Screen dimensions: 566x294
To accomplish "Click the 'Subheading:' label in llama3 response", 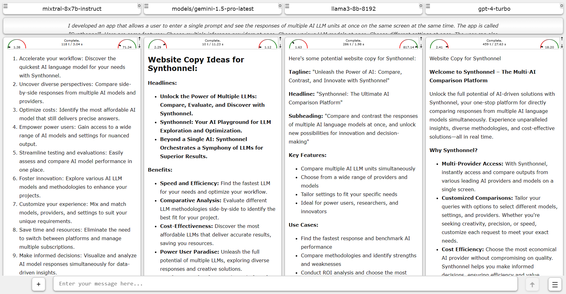I will coord(306,116).
